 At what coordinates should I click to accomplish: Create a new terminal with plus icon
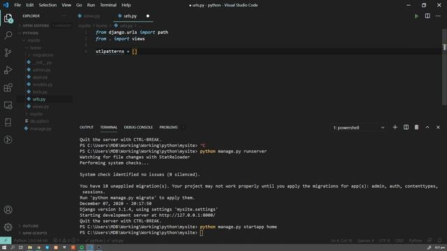[x=395, y=127]
